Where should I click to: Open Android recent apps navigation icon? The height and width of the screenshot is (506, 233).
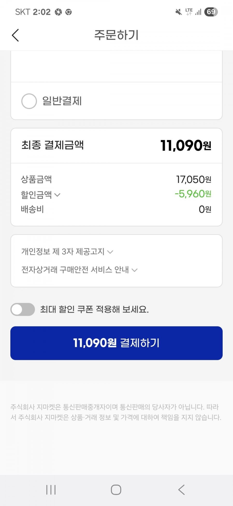tap(51, 490)
